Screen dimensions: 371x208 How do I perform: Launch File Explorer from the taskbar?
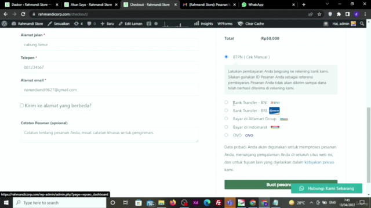click(x=161, y=203)
